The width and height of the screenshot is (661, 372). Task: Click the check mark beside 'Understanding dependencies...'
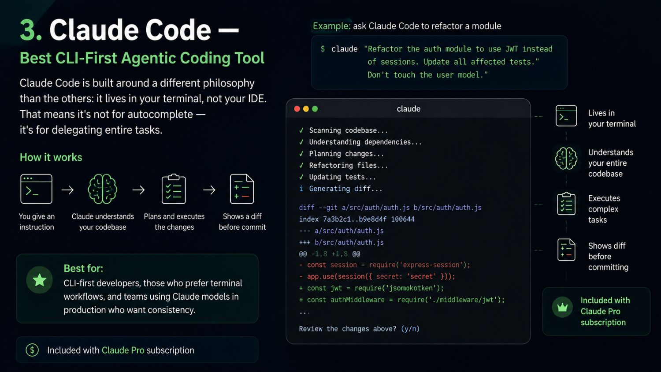pos(301,142)
